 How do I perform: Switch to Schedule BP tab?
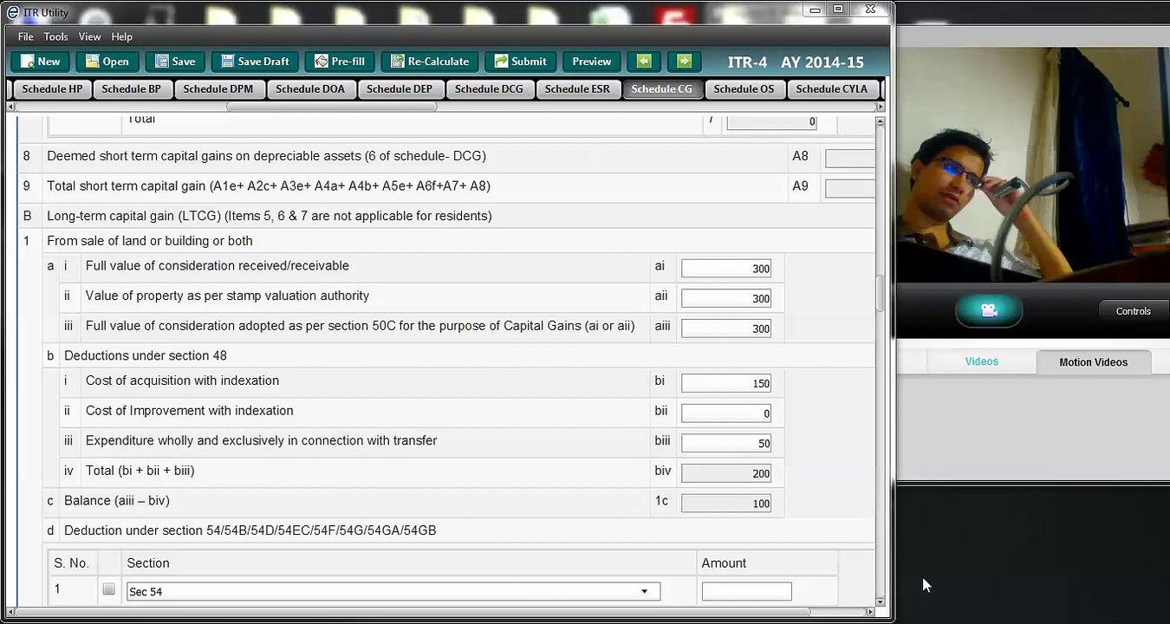tap(131, 89)
